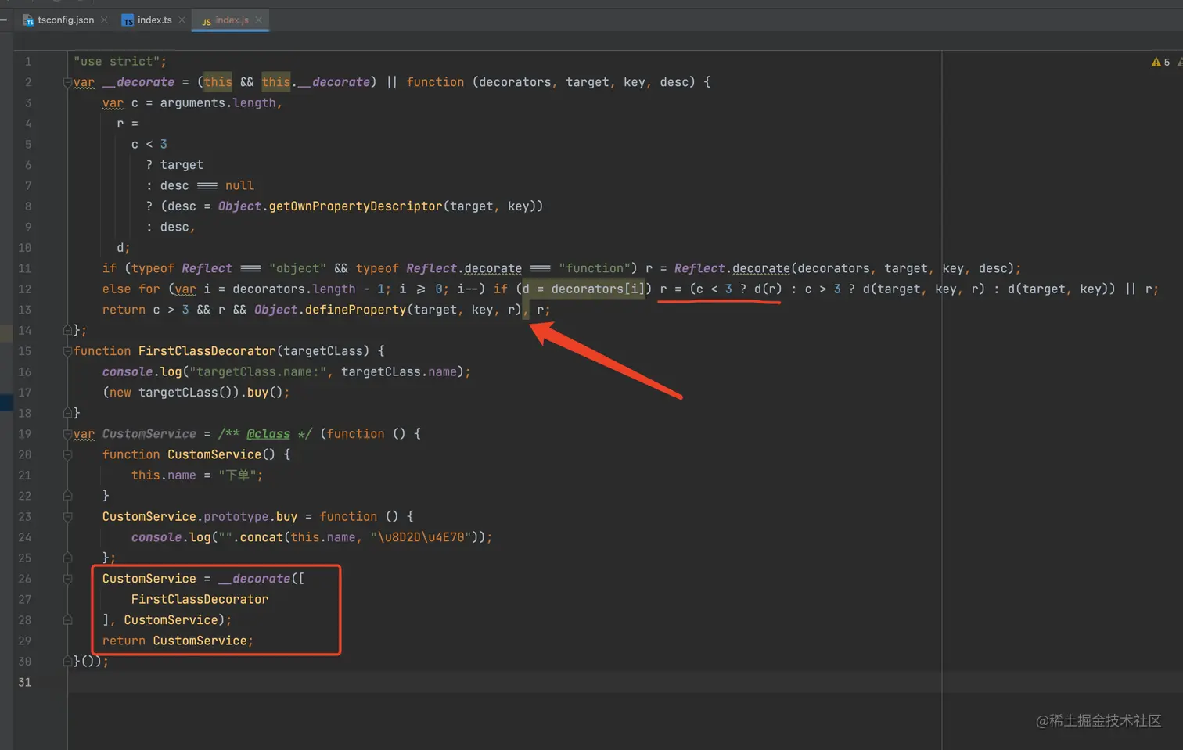Open the warnings indicator showing 5 problems
The width and height of the screenshot is (1183, 750).
[1160, 63]
